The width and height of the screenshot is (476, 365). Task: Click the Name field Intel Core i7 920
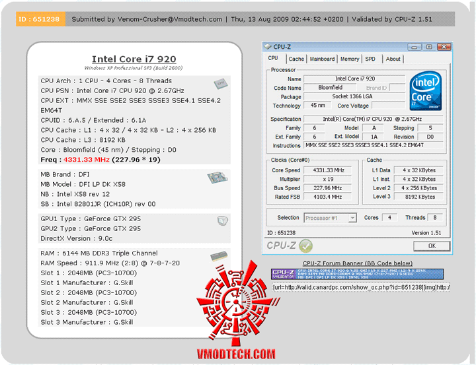354,79
